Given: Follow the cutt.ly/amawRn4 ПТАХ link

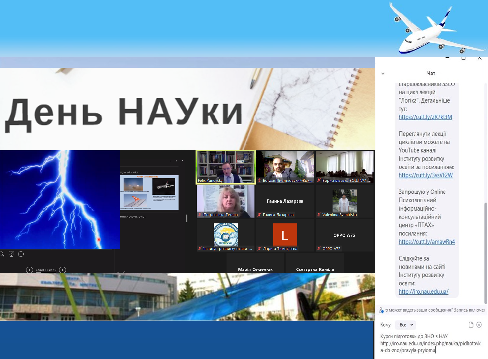Looking at the screenshot, I should click(x=426, y=242).
